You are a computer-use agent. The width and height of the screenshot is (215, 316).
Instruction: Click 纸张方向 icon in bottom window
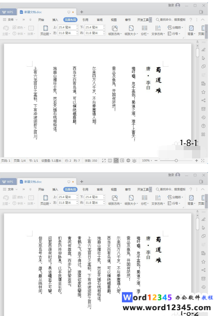115,198
